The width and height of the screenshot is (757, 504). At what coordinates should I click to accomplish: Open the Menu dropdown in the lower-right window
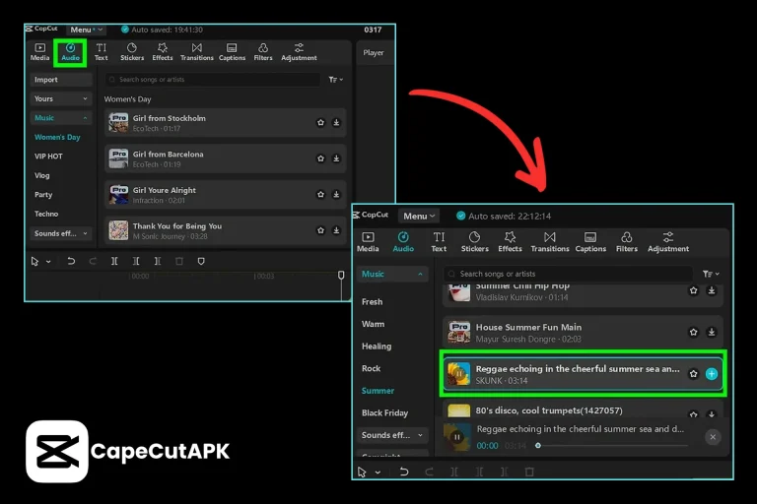pos(419,216)
